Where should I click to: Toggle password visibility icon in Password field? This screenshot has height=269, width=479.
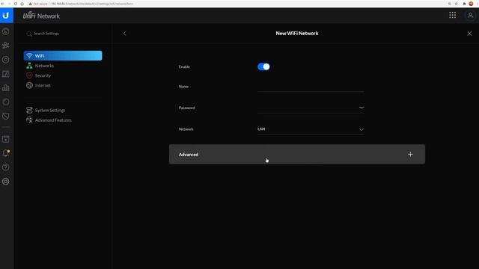361,108
